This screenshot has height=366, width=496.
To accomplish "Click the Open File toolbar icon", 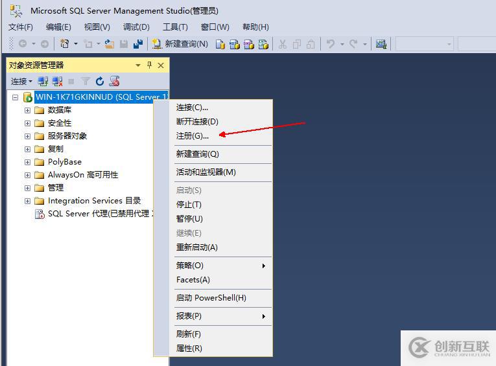I will click(x=110, y=44).
